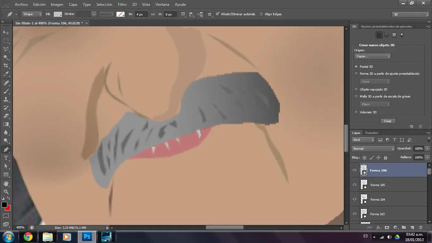Switch to Ajustes preestablecidos de pinceles tab

(386, 27)
